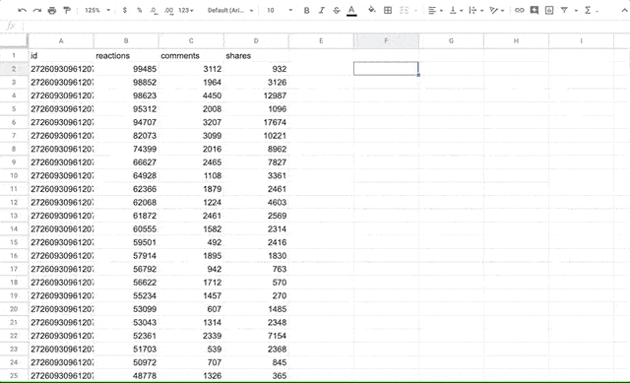This screenshot has width=630, height=383.
Task: Open the text wrapping dropdown
Action: (x=476, y=11)
